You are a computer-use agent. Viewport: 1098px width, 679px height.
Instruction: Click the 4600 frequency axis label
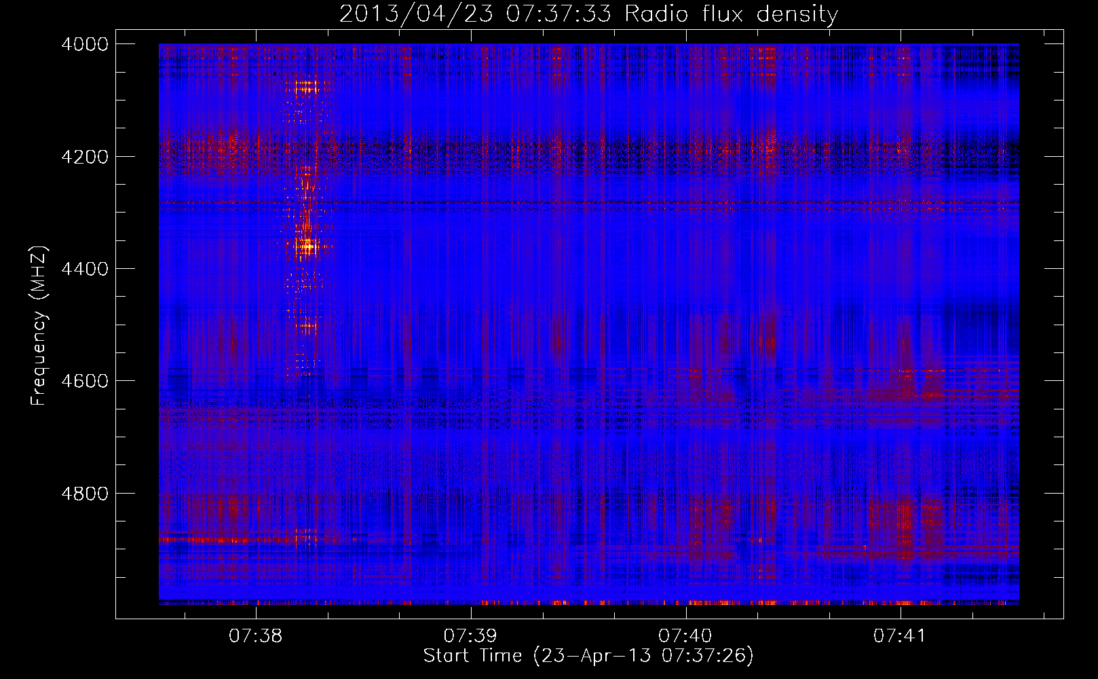click(x=85, y=381)
